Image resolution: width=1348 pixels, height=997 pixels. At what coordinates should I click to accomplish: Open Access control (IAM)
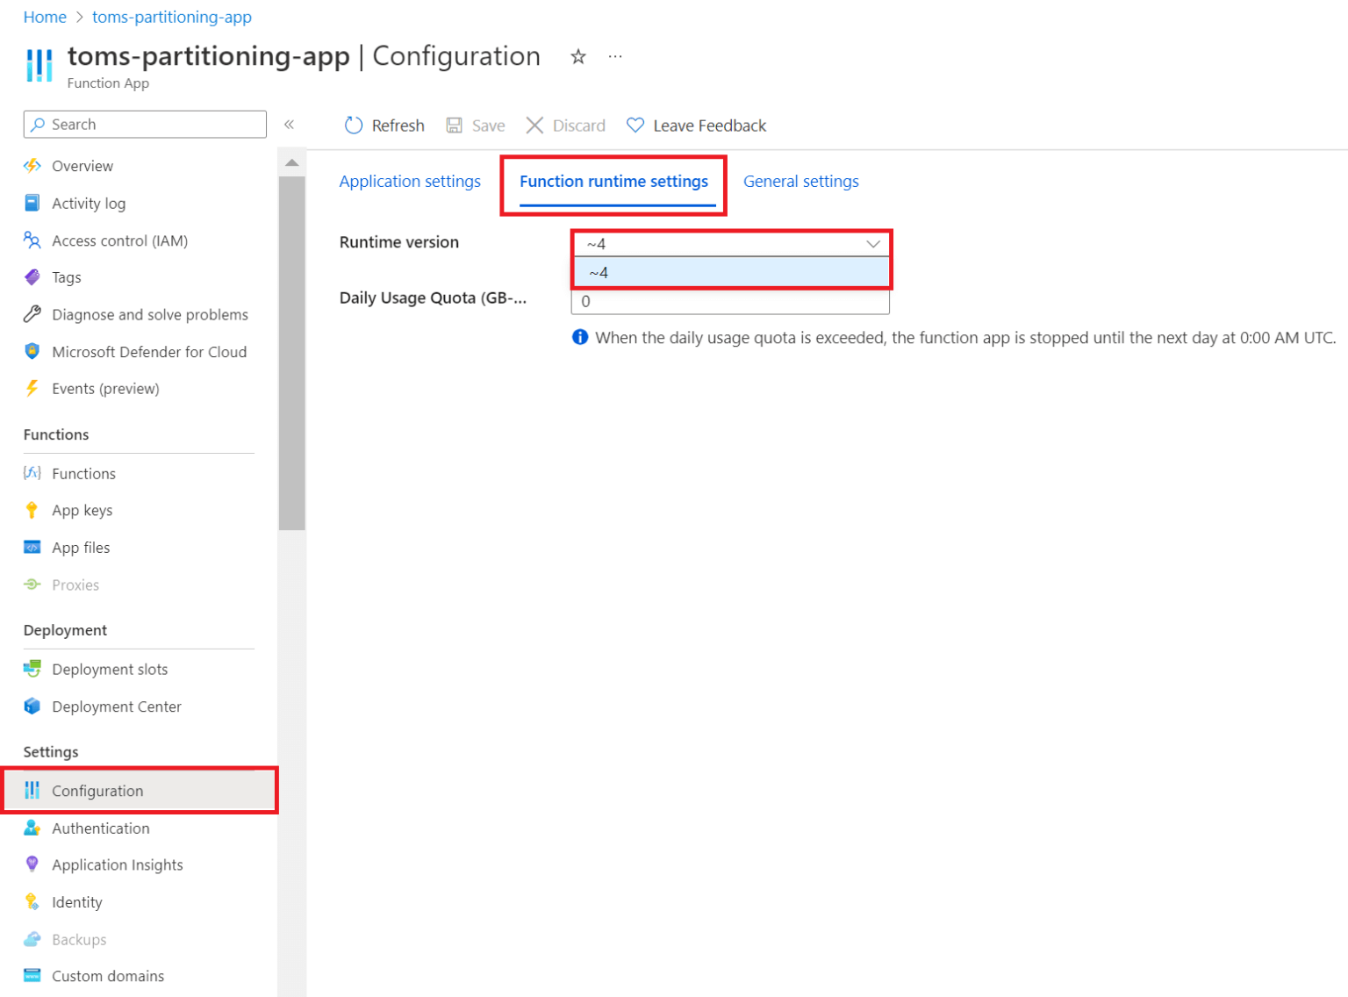tap(119, 240)
